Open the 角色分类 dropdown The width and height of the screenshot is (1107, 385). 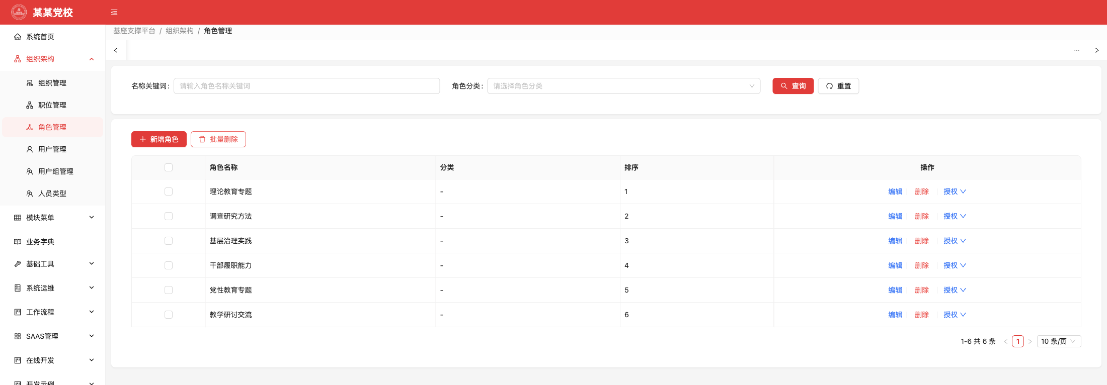pos(623,86)
